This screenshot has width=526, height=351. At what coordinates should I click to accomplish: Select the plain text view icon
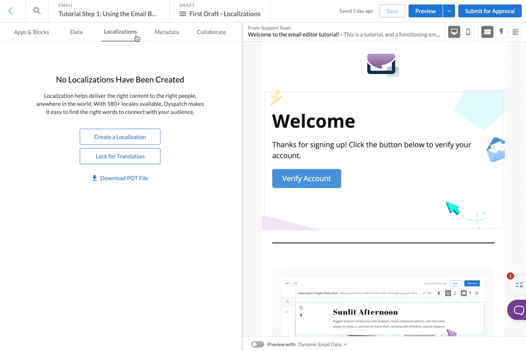516,32
